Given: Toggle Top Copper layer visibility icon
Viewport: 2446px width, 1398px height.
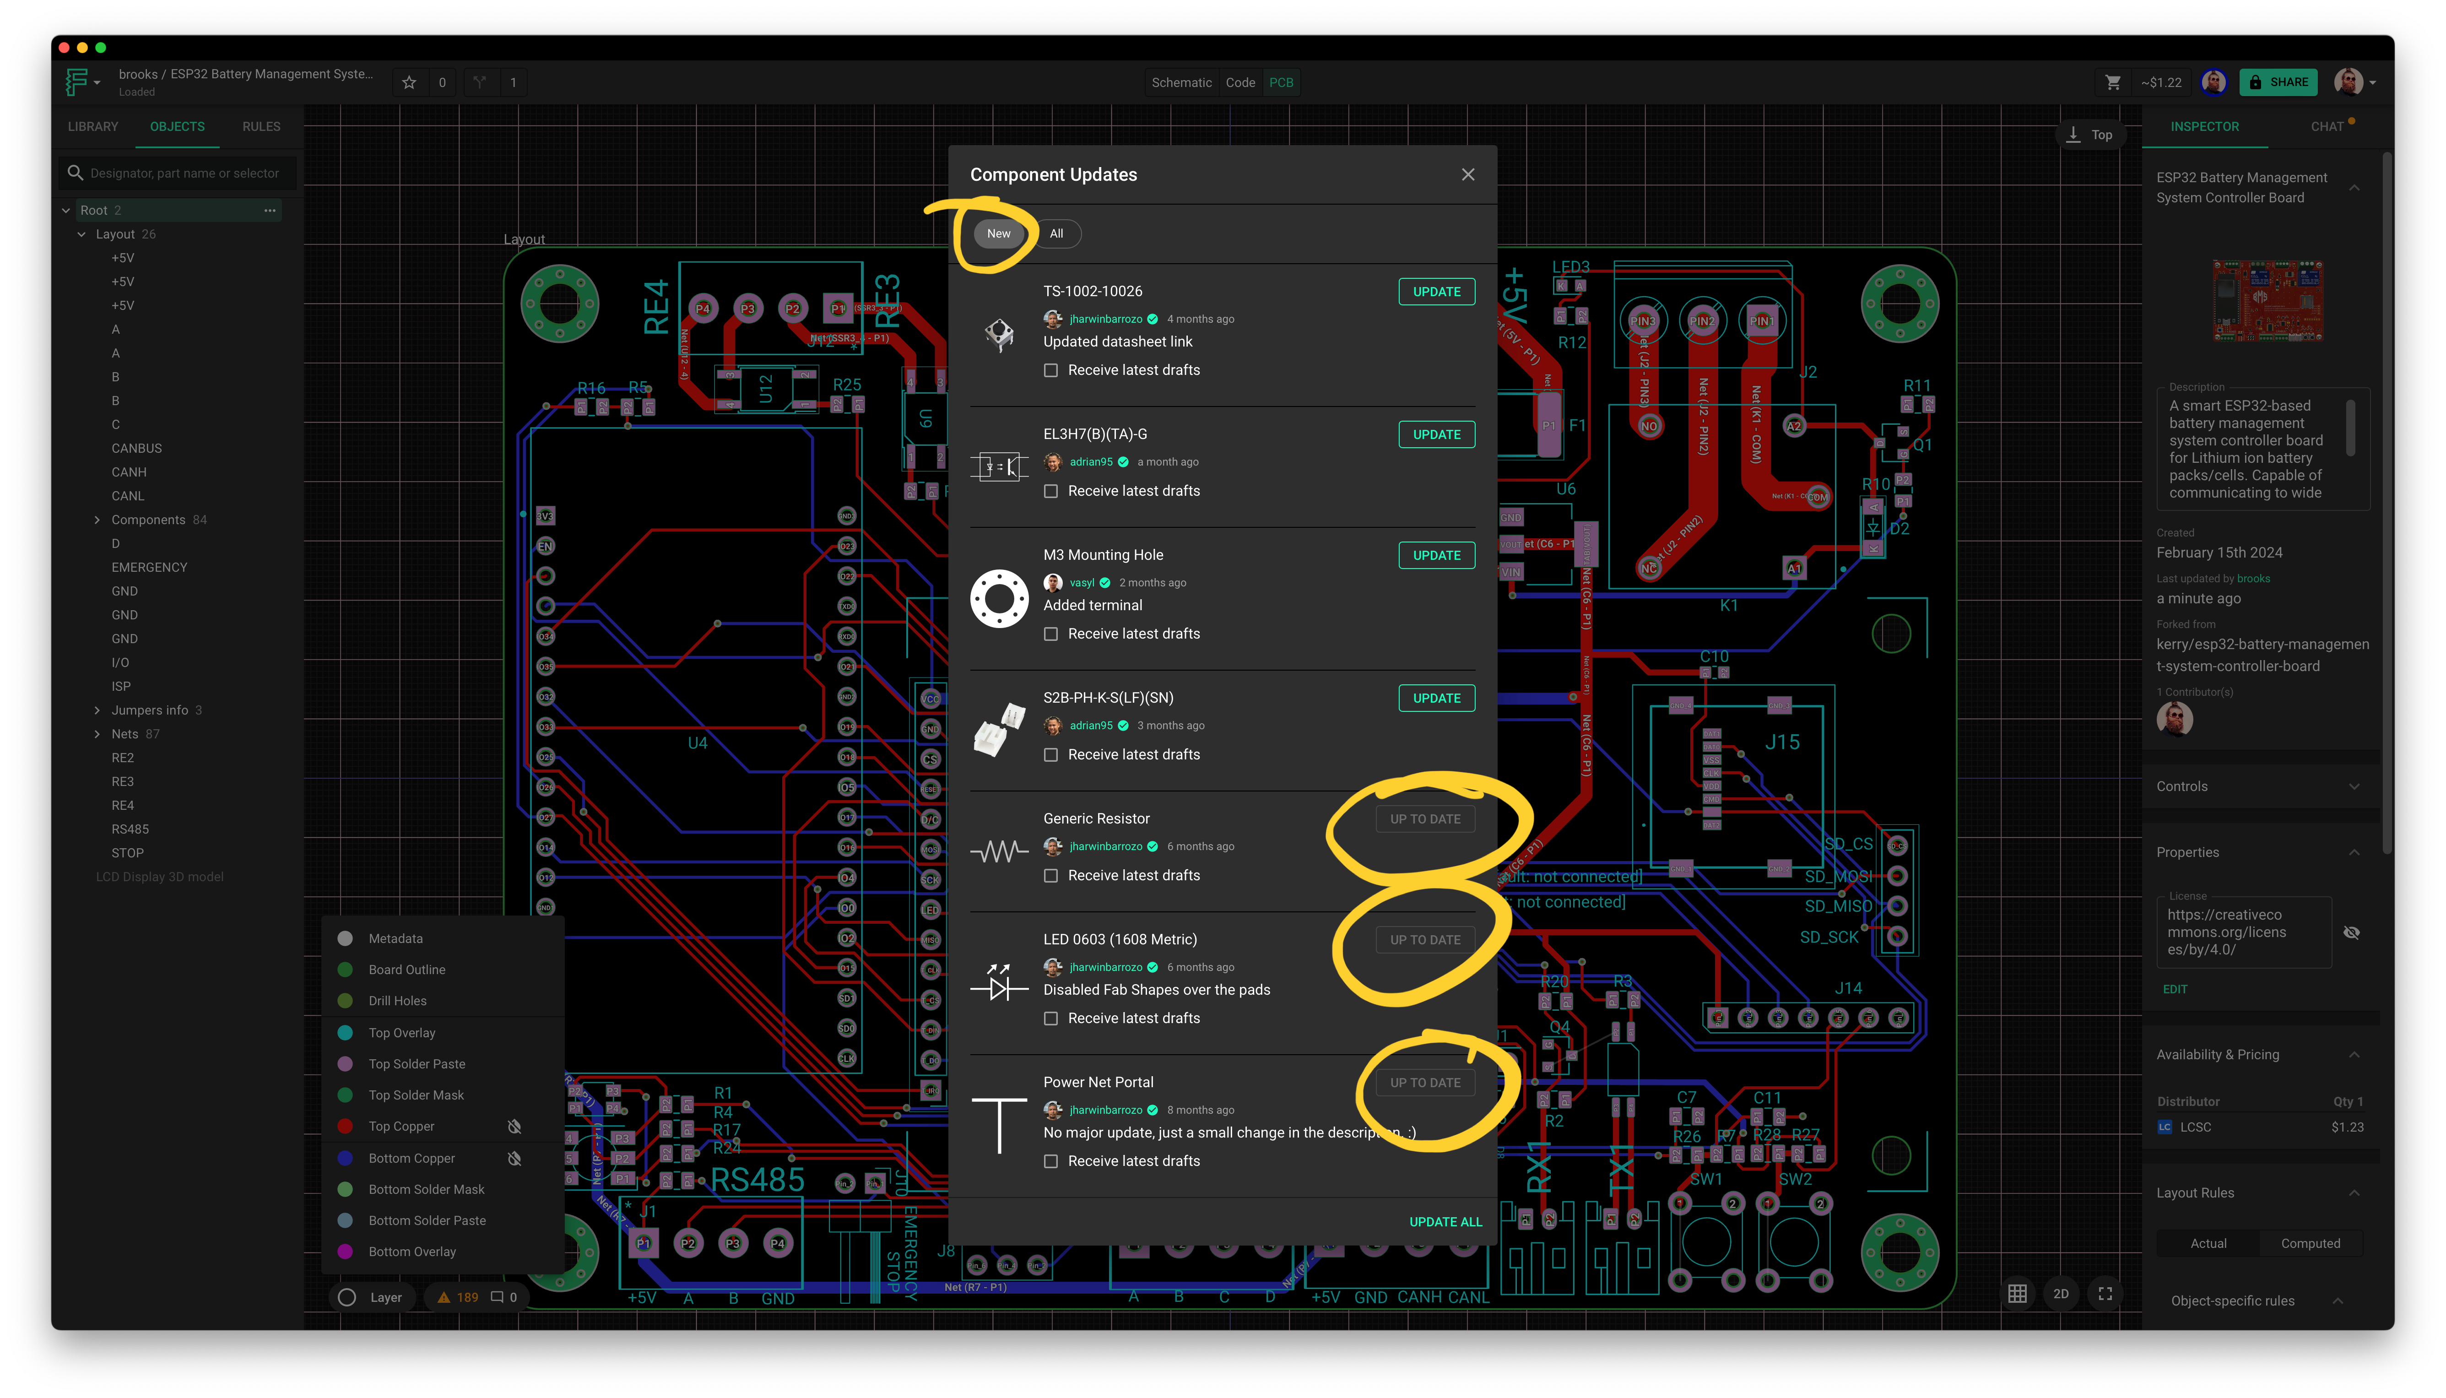Looking at the screenshot, I should pyautogui.click(x=514, y=1126).
